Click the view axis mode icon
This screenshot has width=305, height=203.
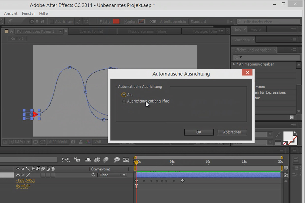point(42,22)
